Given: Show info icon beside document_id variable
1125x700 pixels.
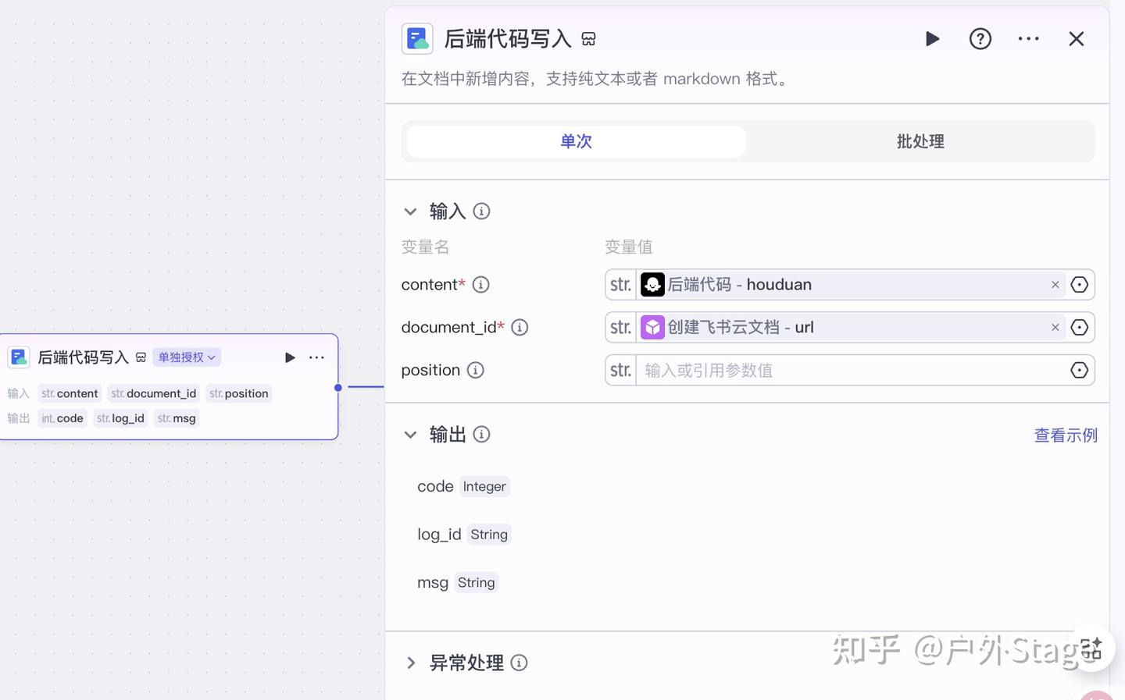Looking at the screenshot, I should point(520,328).
